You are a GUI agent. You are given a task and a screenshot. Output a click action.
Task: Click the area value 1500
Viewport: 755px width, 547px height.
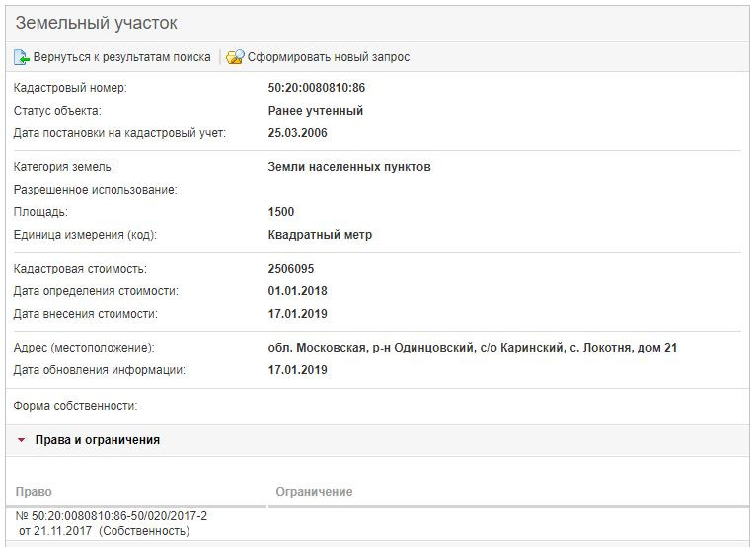click(x=281, y=212)
